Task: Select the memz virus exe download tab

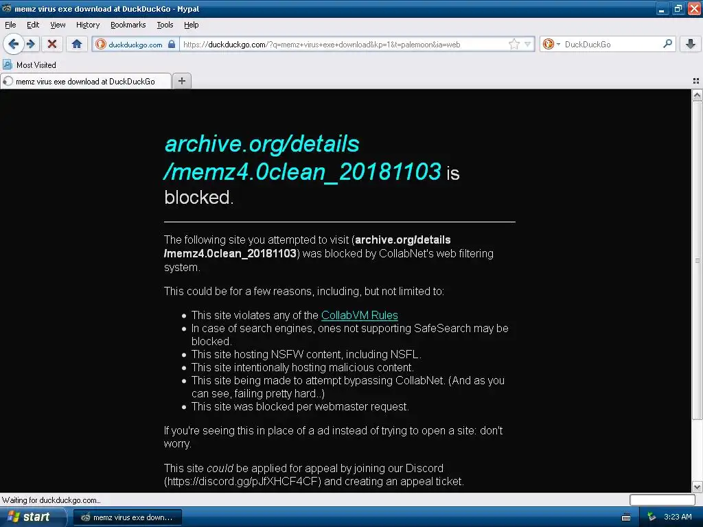Action: point(85,81)
